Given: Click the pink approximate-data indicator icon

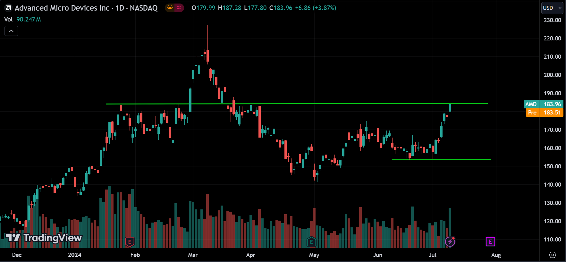Looking at the screenshot, I should pos(179,8).
